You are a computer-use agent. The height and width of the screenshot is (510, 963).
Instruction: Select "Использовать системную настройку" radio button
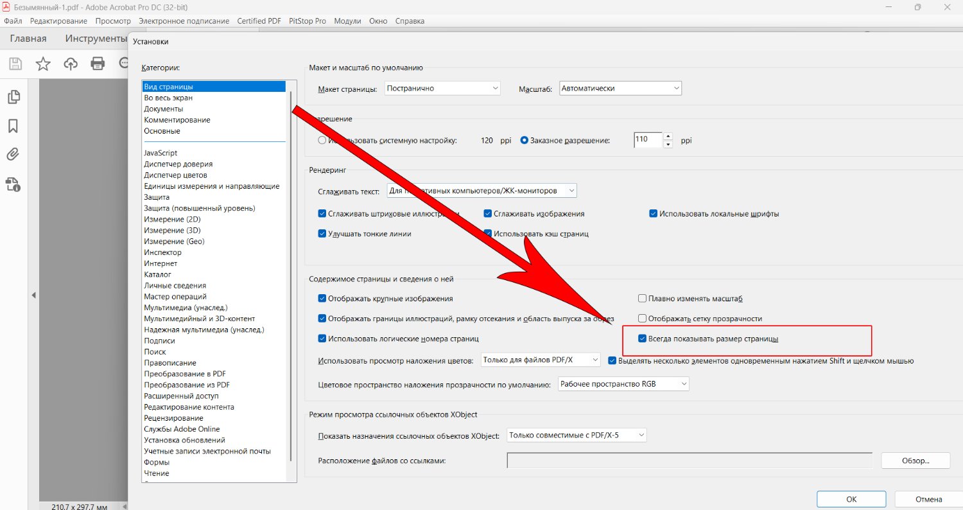pos(322,141)
